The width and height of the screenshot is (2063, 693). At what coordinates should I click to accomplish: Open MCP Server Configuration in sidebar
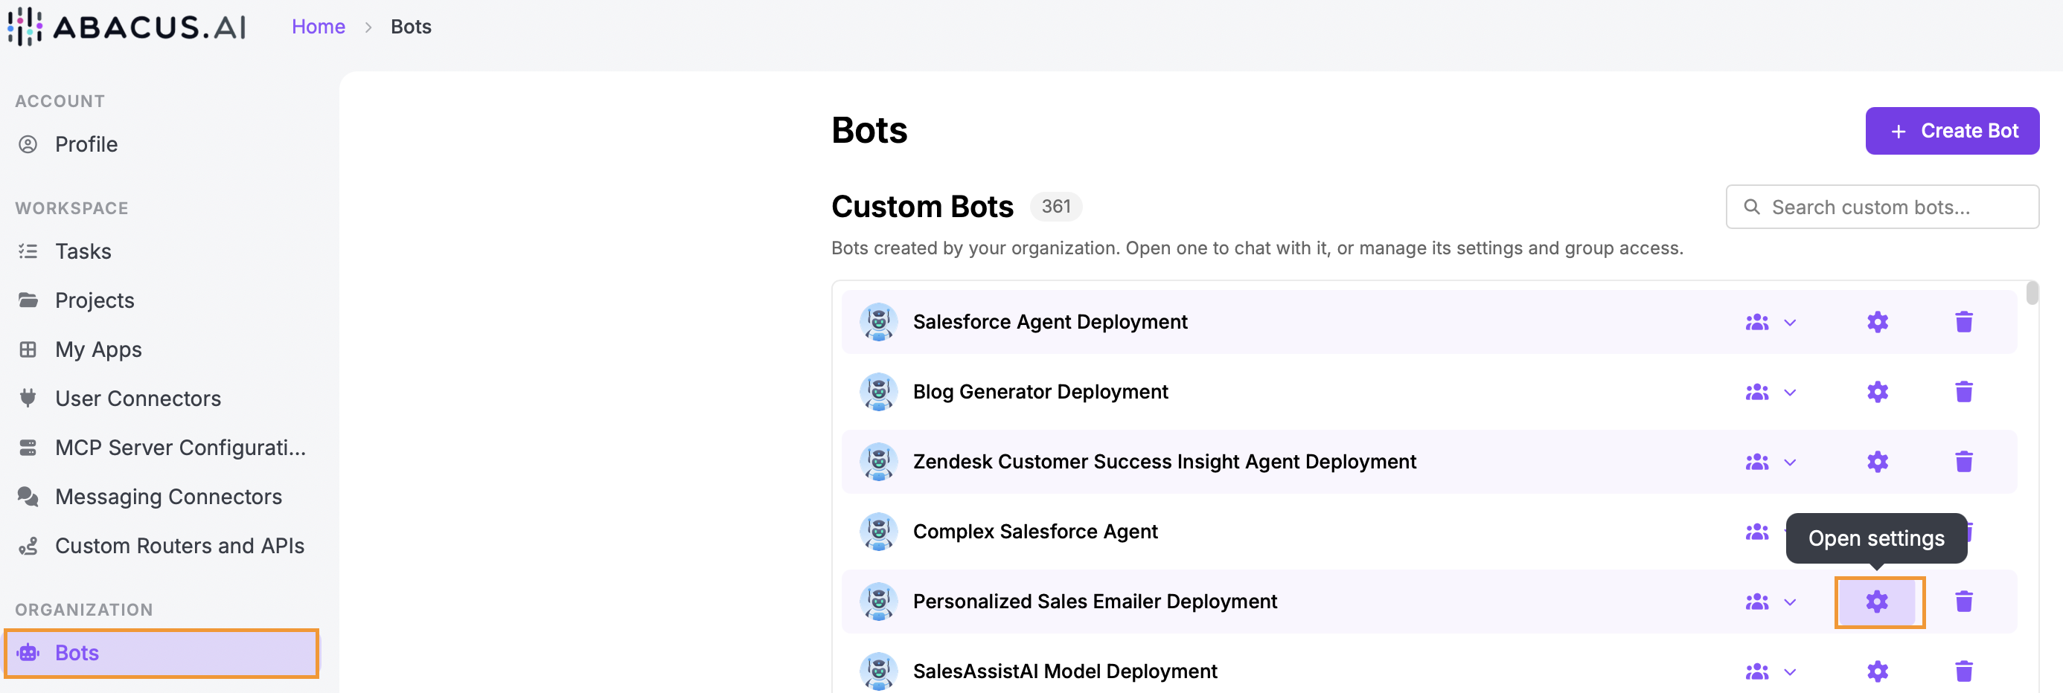tap(161, 448)
